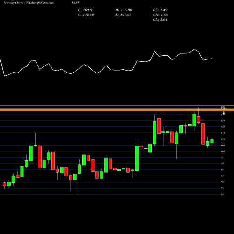Select the low value L: 107.66
Screen dimensions: 234x234
(x=123, y=15)
